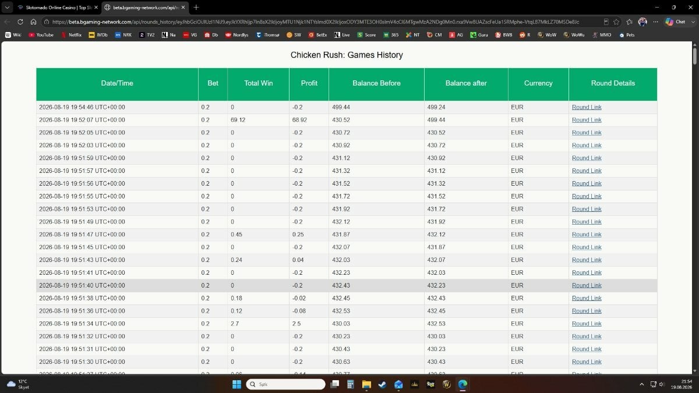Show hidden system tray icons chevron
This screenshot has width=699, height=393.
(642, 384)
